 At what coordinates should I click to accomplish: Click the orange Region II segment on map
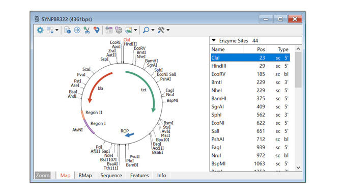click(82, 115)
